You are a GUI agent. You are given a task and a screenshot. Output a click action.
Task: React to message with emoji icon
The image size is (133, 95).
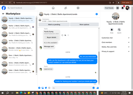(62, 35)
